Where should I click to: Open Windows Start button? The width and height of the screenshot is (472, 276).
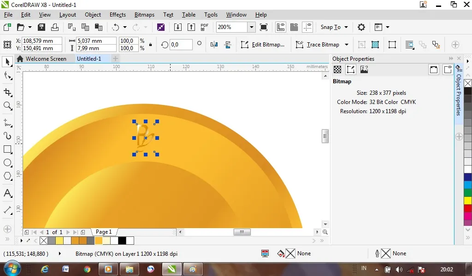click(12, 269)
